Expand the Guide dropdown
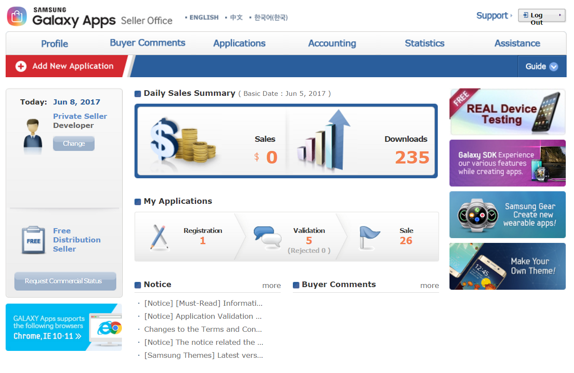Screen dimensions: 574x373 coord(542,66)
